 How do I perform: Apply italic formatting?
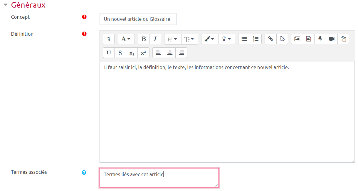pyautogui.click(x=155, y=39)
